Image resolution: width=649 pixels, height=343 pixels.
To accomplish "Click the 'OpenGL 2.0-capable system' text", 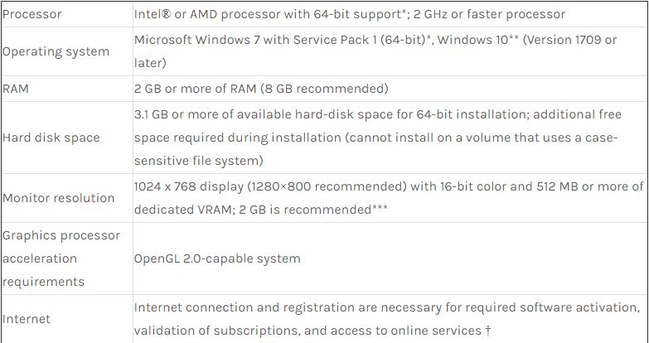I will (217, 258).
